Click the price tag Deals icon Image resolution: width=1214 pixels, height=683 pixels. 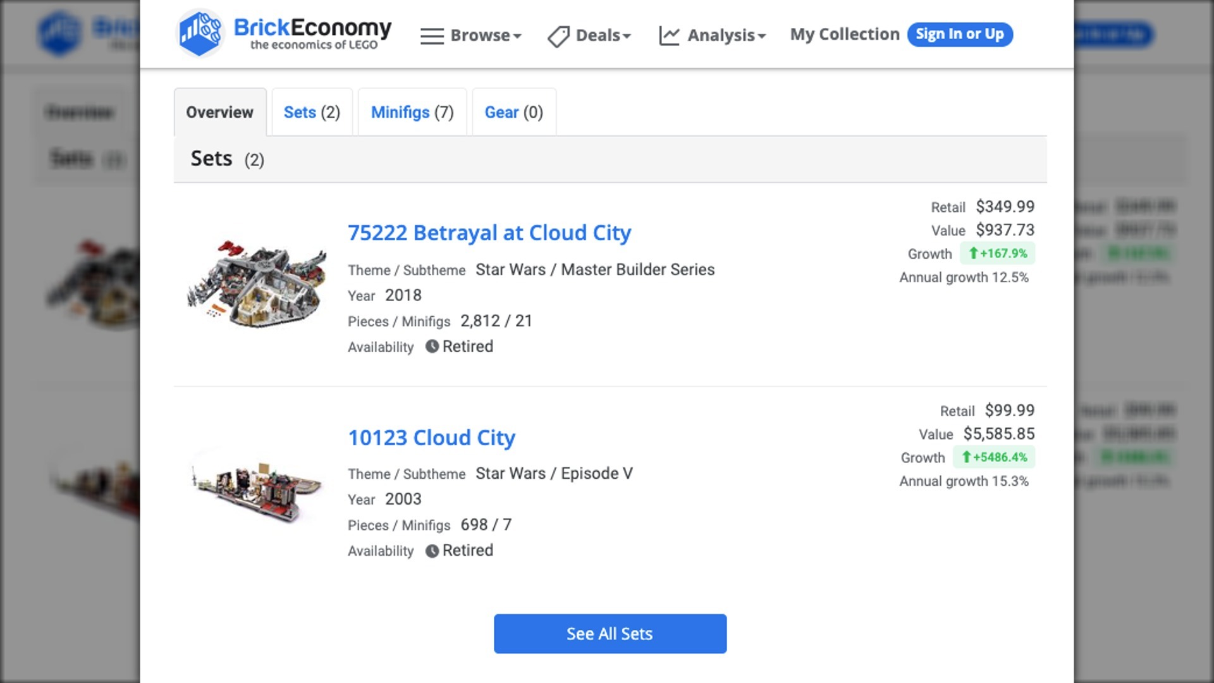click(x=558, y=36)
